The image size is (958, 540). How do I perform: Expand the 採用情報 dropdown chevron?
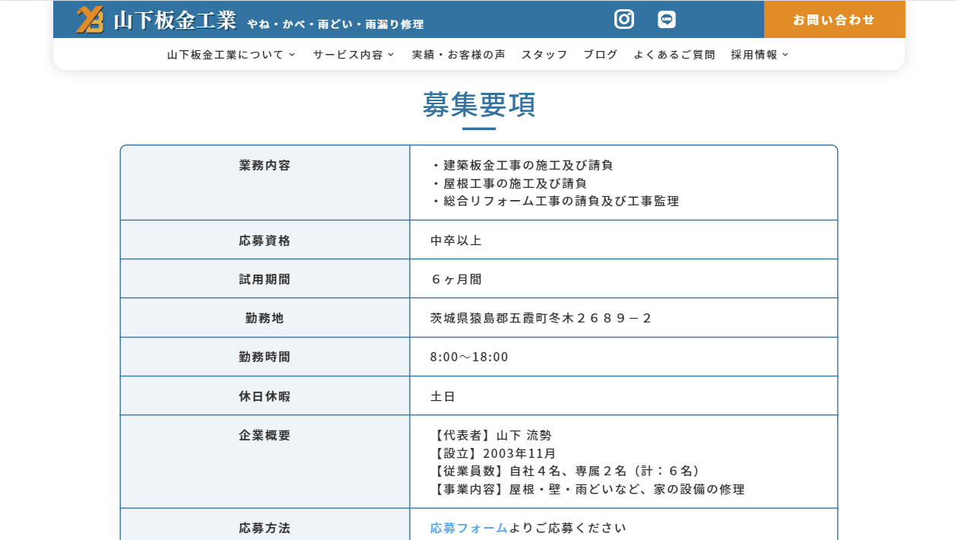pyautogui.click(x=785, y=55)
